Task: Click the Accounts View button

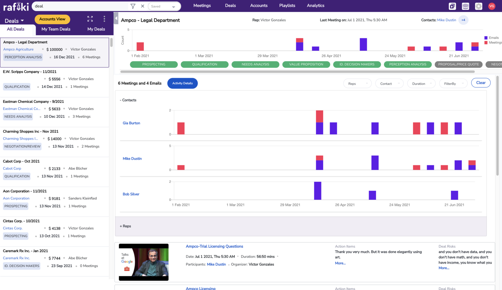Action: 52,19
